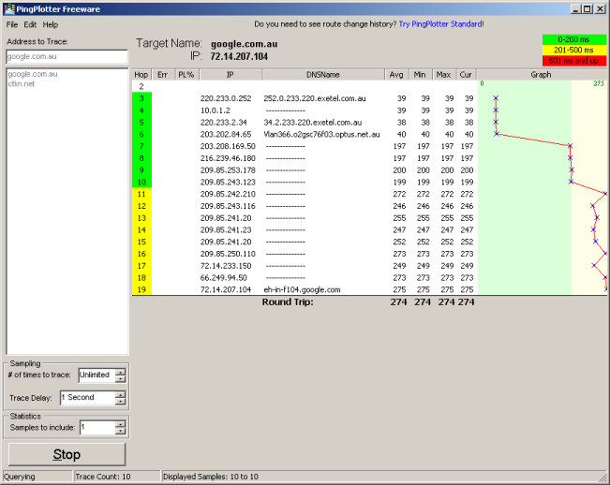Increase Samples to include value
The height and width of the screenshot is (485, 610).
point(121,424)
